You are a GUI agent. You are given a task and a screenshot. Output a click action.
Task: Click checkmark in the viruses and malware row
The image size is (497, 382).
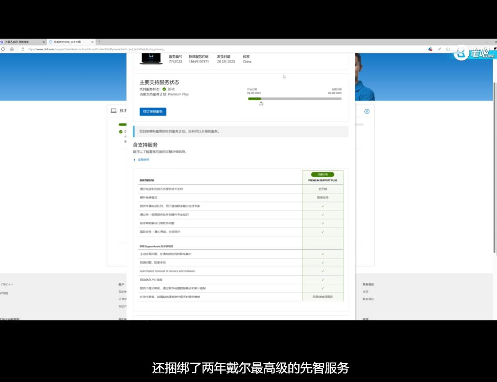pyautogui.click(x=323, y=271)
